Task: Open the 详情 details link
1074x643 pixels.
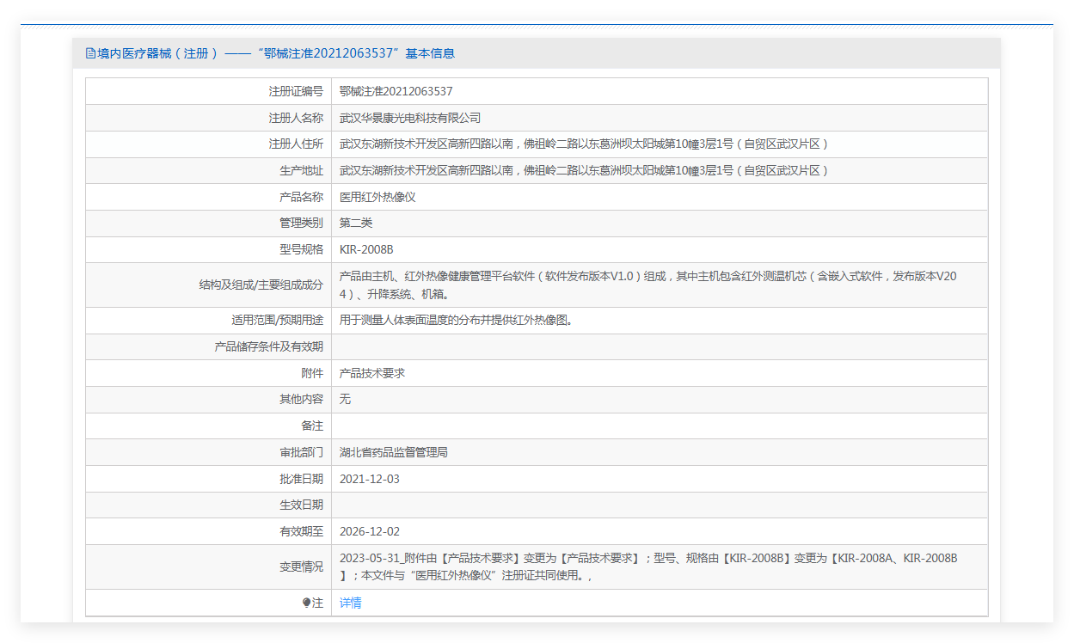Action: tap(351, 603)
